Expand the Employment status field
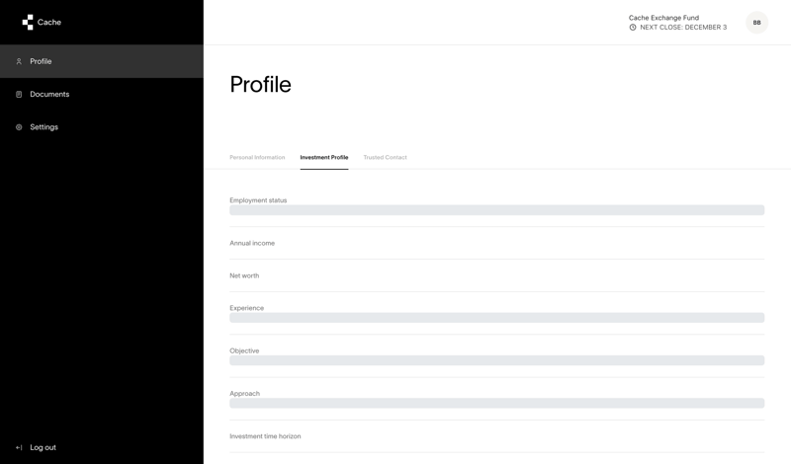 click(x=496, y=209)
